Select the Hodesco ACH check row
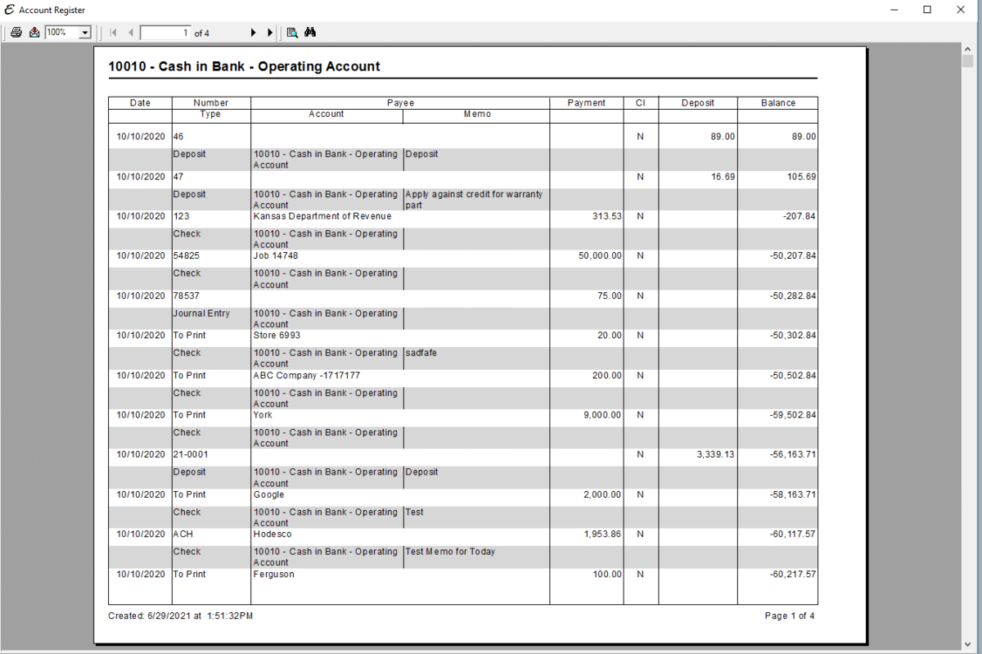982x654 pixels. tap(273, 534)
